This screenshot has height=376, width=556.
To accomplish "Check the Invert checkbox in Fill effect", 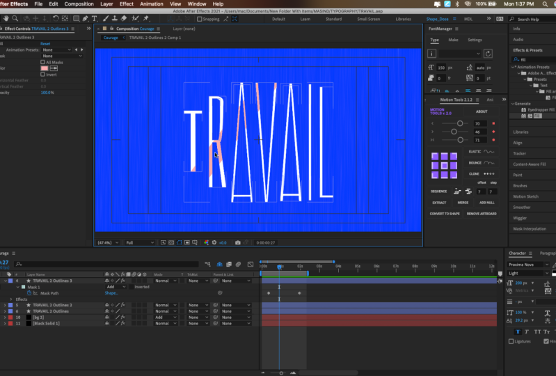I will coord(42,75).
